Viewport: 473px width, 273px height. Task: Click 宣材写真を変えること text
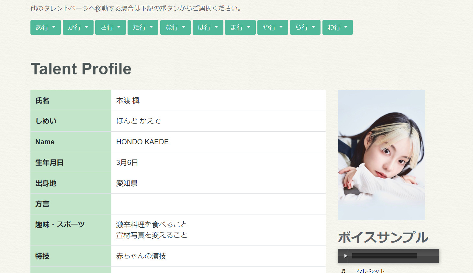pyautogui.click(x=152, y=235)
